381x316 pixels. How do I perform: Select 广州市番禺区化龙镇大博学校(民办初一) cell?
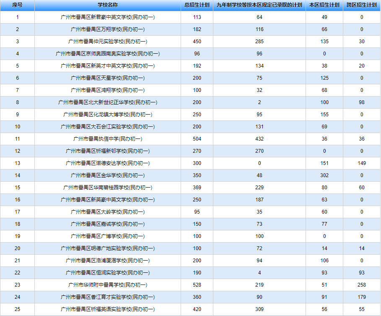108,115
